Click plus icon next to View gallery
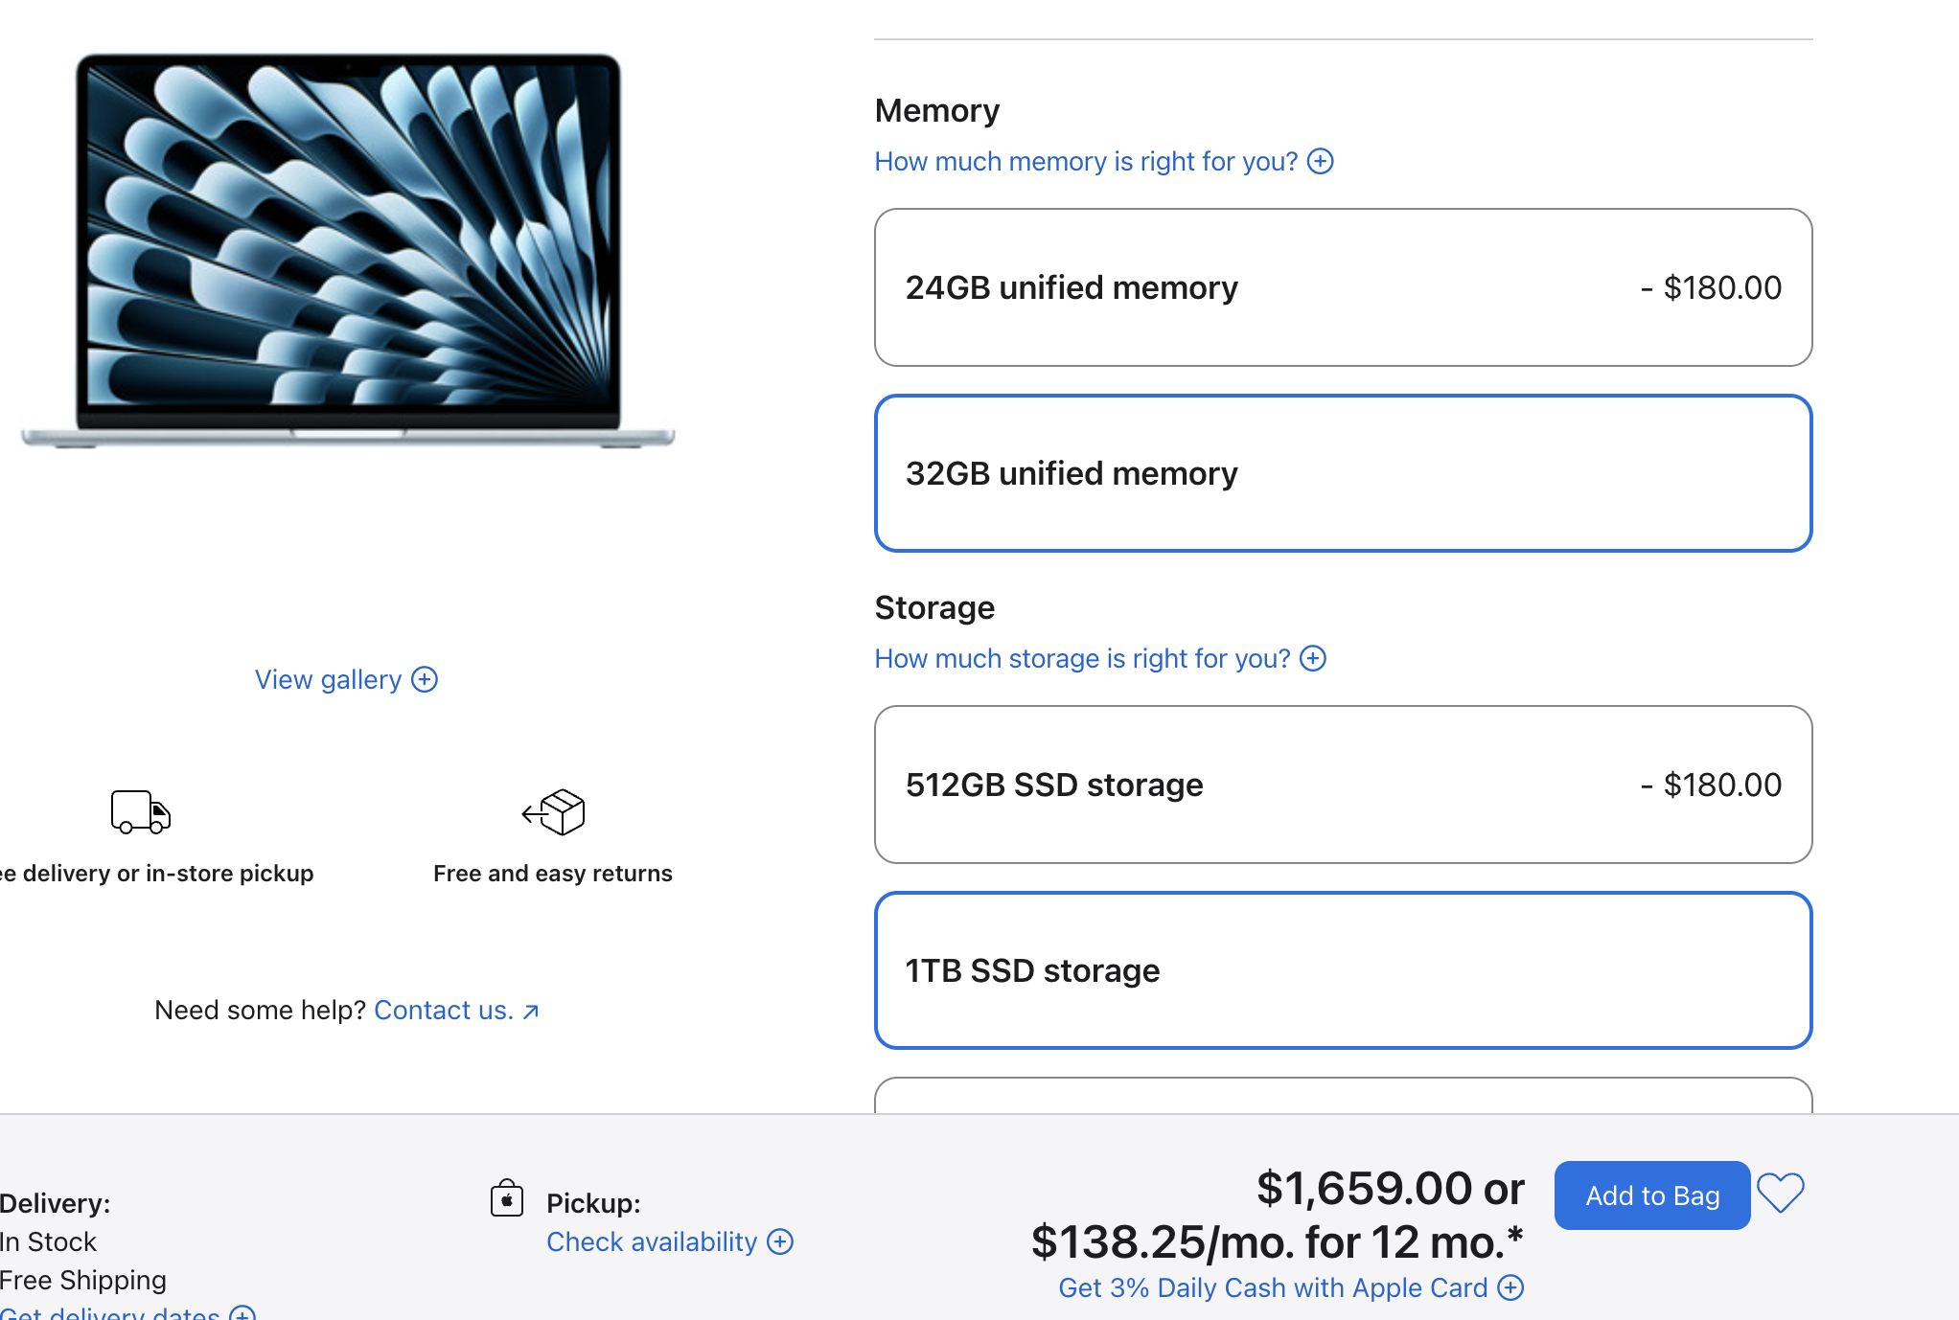The width and height of the screenshot is (1959, 1320). [425, 679]
